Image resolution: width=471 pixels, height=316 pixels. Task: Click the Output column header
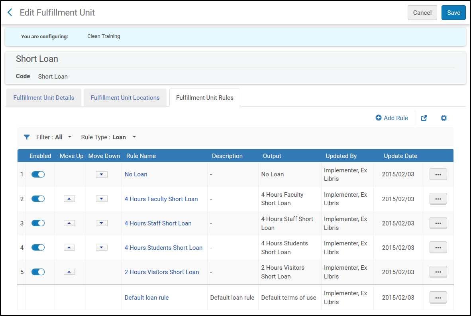pos(272,156)
